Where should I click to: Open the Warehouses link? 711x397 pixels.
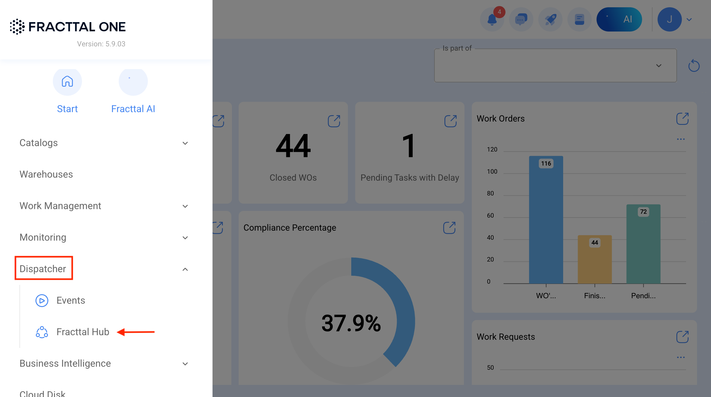(x=46, y=174)
